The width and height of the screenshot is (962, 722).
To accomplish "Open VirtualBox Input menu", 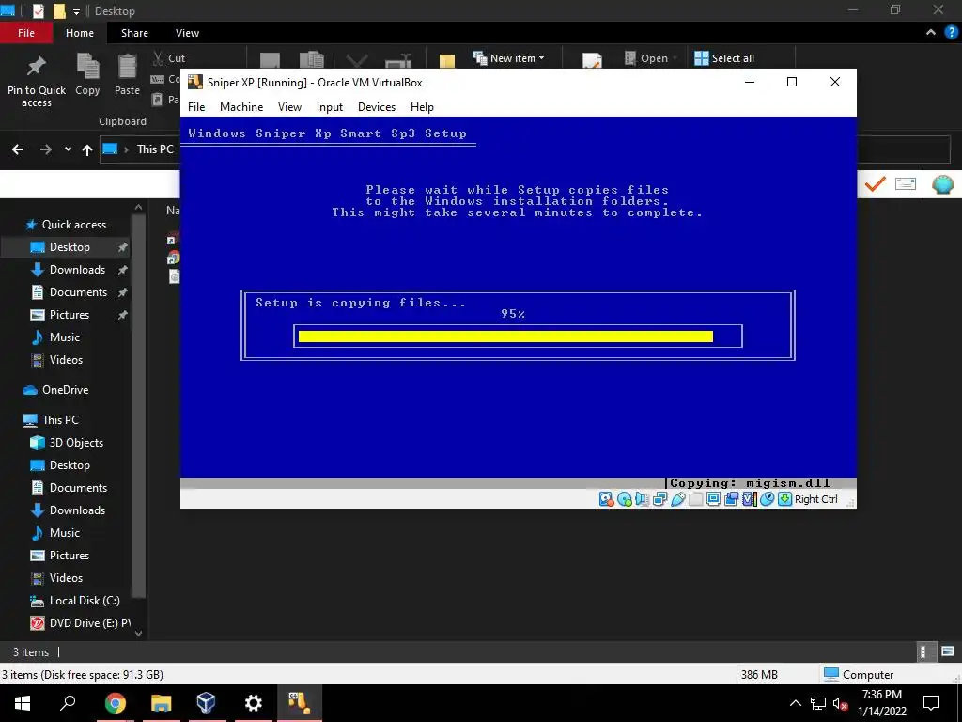I will click(x=330, y=107).
